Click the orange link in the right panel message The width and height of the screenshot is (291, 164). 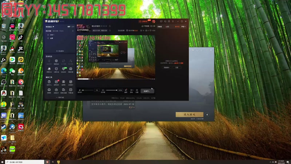[x=177, y=63]
